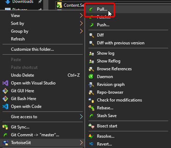Click the Rebase icon
171x148 pixels.
click(91, 108)
